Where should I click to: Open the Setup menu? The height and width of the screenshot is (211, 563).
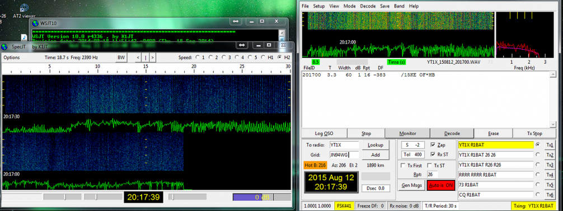319,6
